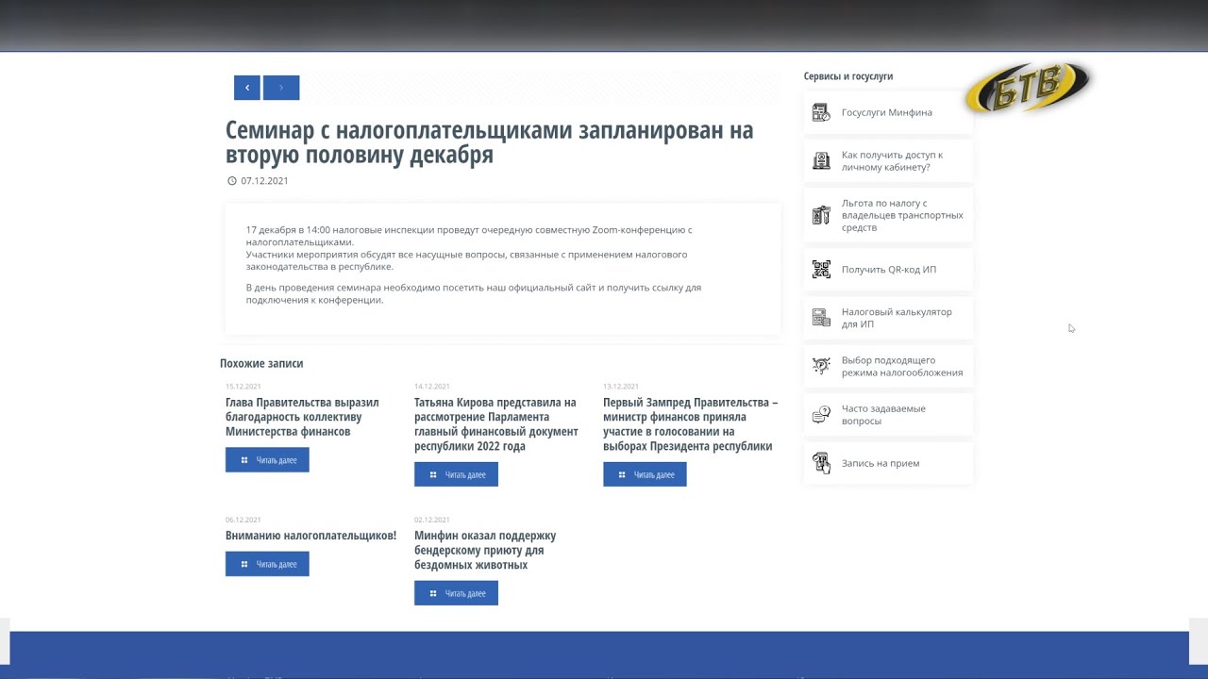Viewport: 1208px width, 679px height.
Task: Read more under Вниманию налогоплательщиков
Action: click(267, 564)
